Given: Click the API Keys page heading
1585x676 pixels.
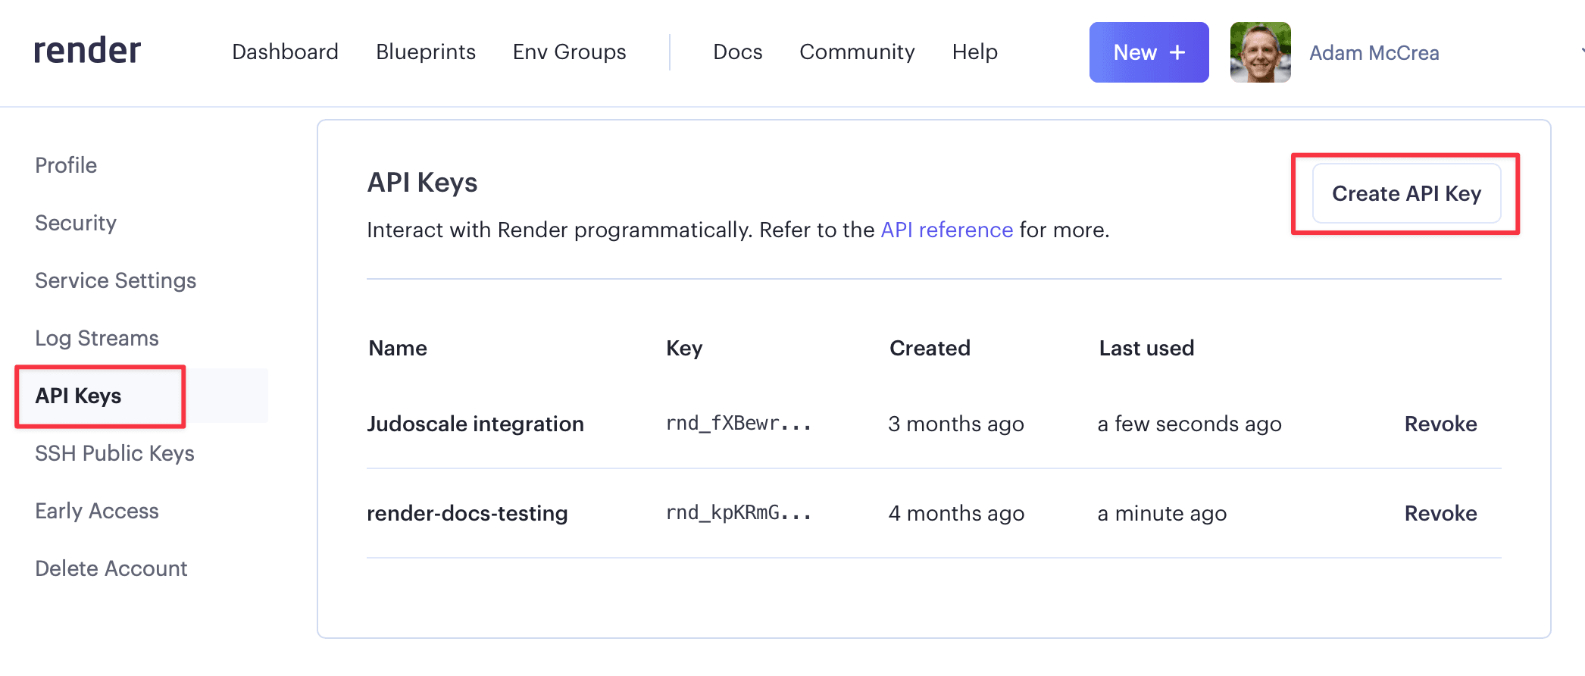Looking at the screenshot, I should 422,183.
